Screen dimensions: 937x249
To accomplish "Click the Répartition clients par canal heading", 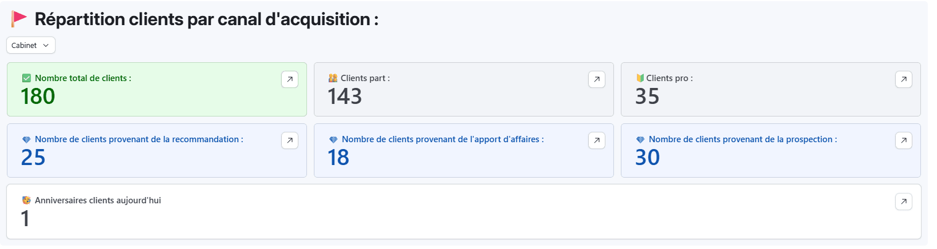I will point(206,19).
